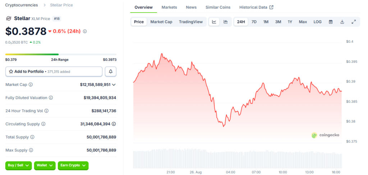Open the calendar date range picker
This screenshot has height=175, width=368.
tap(331, 22)
